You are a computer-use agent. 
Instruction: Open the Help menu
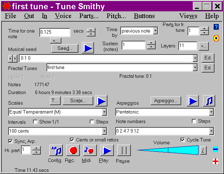(212, 16)
